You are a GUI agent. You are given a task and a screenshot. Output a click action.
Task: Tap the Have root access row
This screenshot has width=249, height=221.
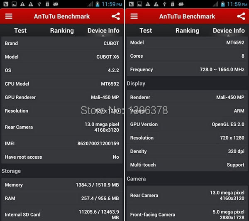[x=62, y=157]
